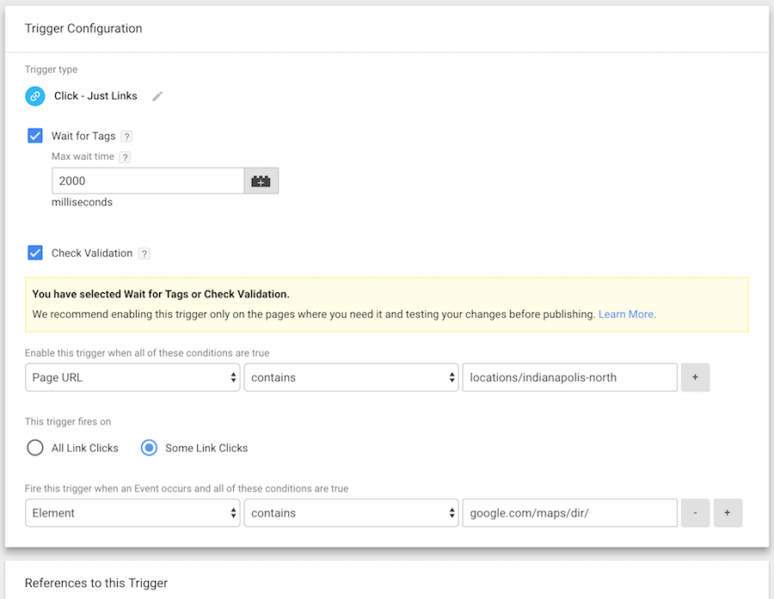The width and height of the screenshot is (774, 599).
Task: Click the 2000 milliseconds wait time field
Action: point(146,180)
